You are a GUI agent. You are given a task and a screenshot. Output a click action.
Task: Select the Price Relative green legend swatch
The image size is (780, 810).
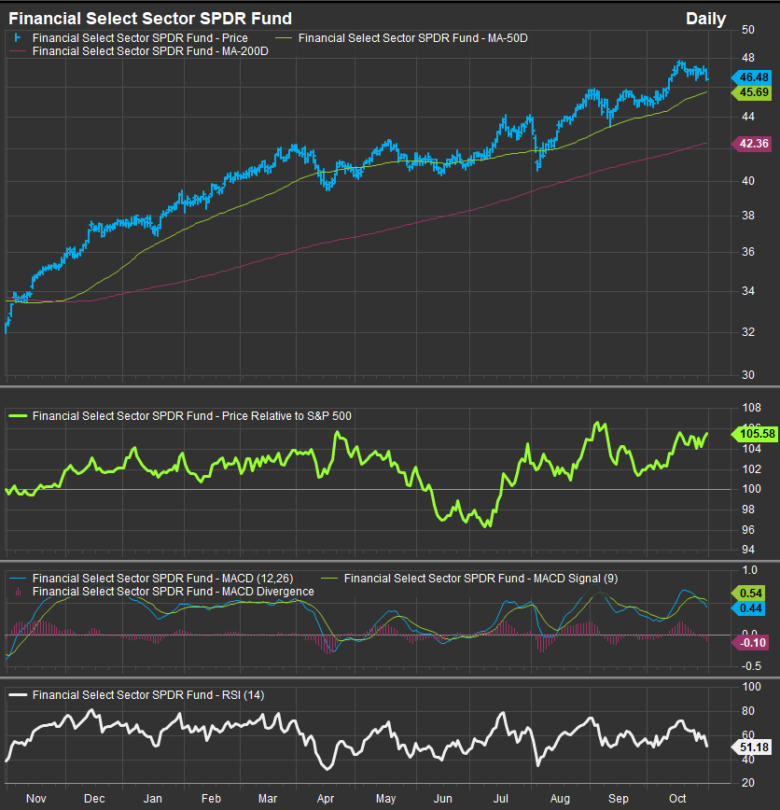coord(18,416)
